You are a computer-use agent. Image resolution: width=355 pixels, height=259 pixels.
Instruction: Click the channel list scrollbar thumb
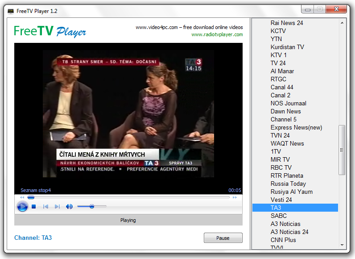pyautogui.click(x=342, y=150)
